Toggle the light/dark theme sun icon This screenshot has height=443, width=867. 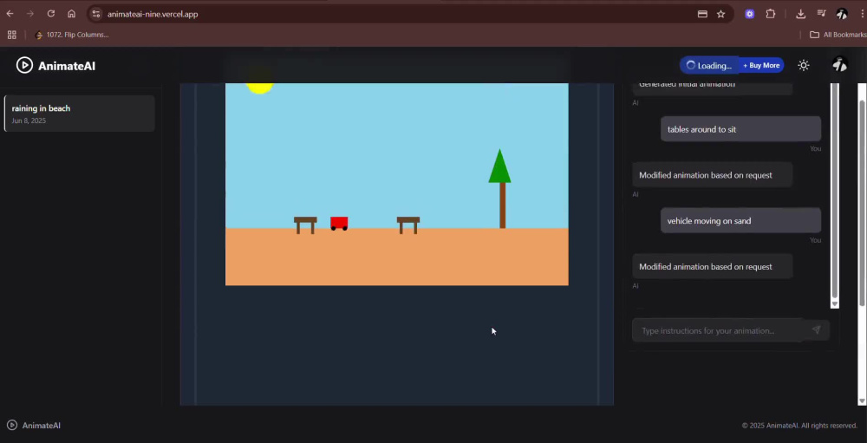coord(804,65)
